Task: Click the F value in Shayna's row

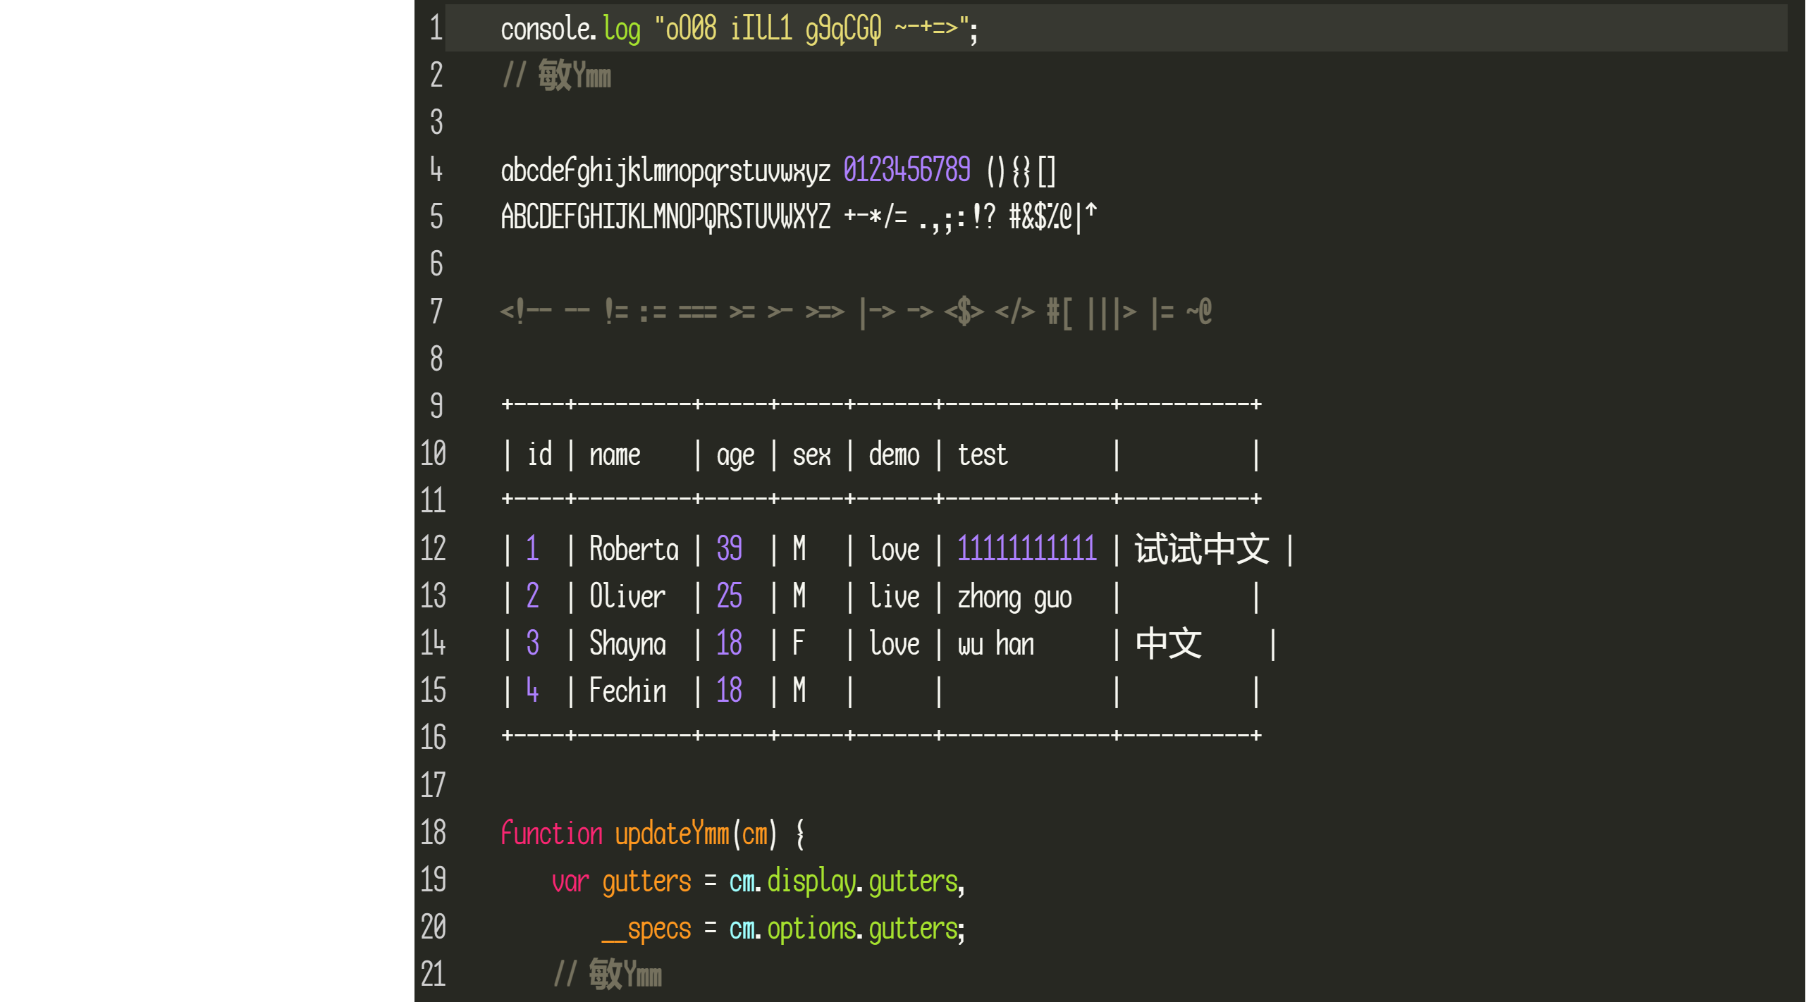Action: [x=798, y=643]
